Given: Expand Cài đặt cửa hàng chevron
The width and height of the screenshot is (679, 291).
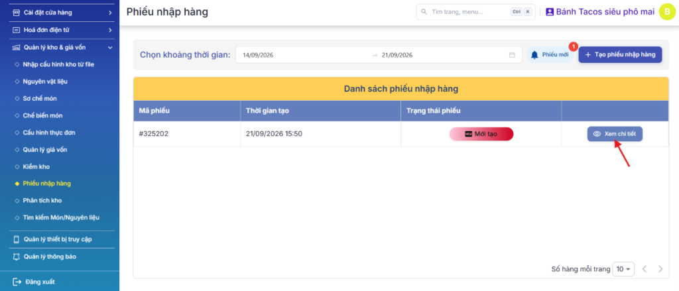Looking at the screenshot, I should [111, 13].
